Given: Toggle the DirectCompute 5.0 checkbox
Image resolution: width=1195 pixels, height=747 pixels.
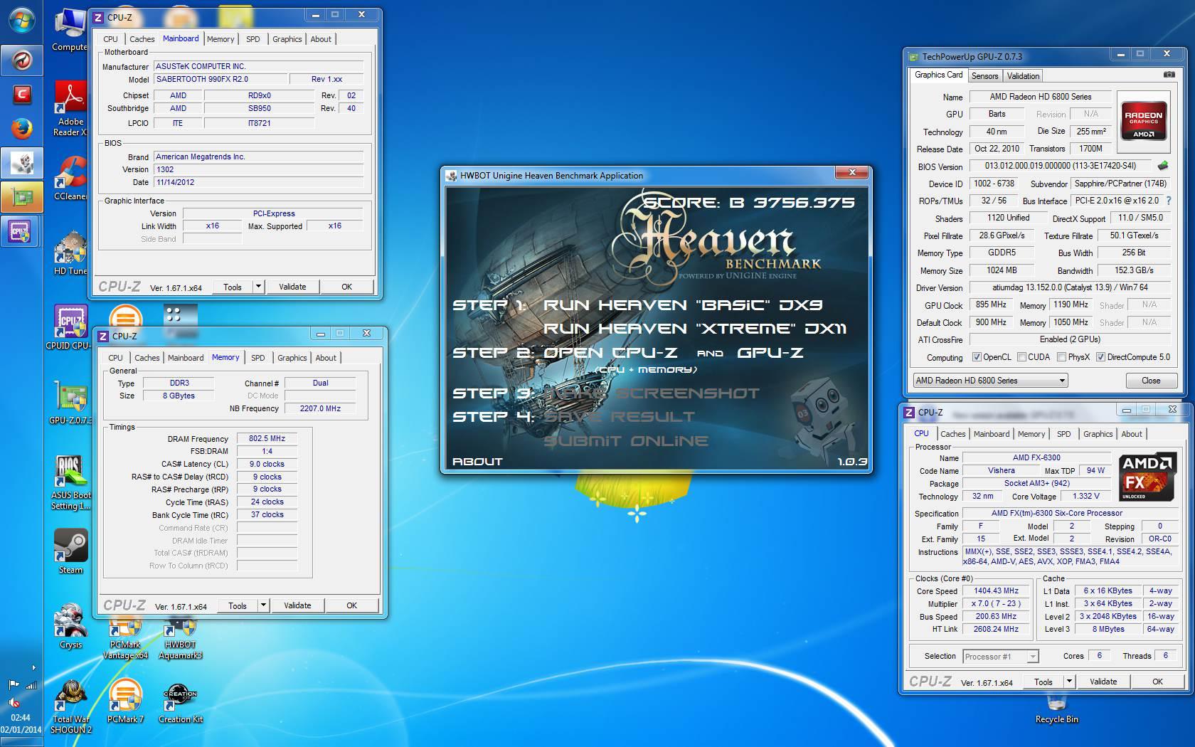Looking at the screenshot, I should (1100, 357).
